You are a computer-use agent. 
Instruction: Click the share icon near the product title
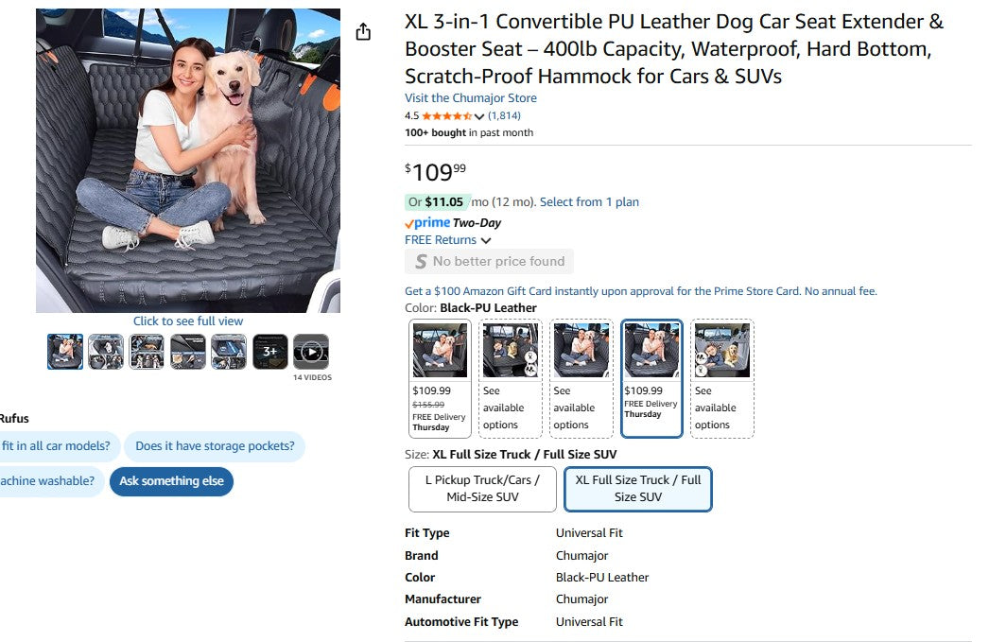pos(363,30)
